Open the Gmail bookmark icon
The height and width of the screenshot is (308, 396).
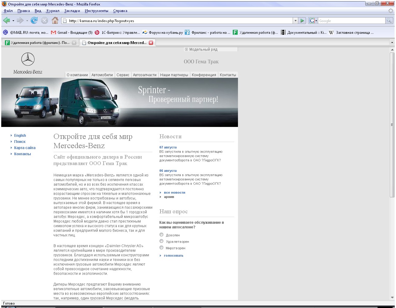53,32
